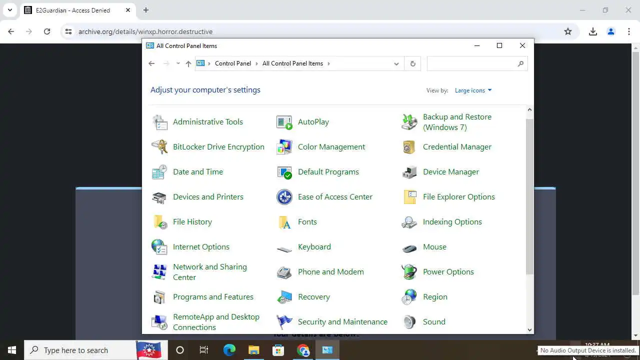The width and height of the screenshot is (640, 360).
Task: Click the Region text label
Action: [x=435, y=297]
